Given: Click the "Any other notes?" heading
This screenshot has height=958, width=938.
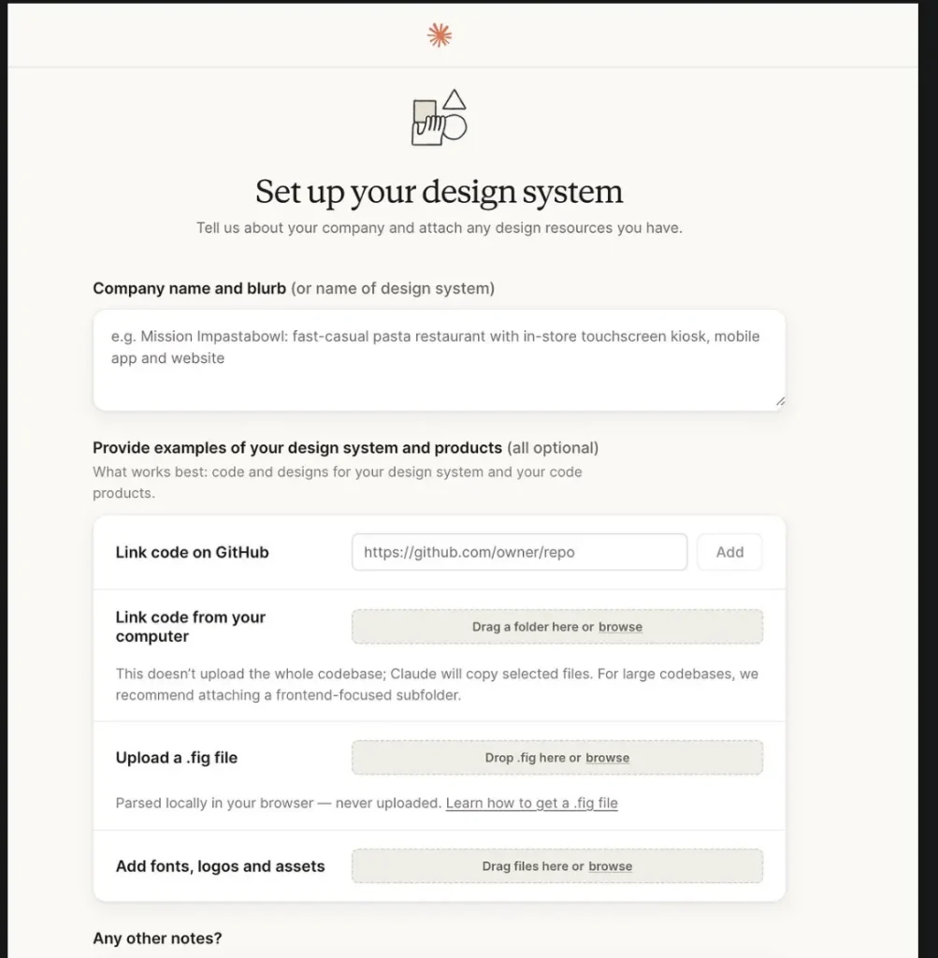Looking at the screenshot, I should tap(157, 937).
